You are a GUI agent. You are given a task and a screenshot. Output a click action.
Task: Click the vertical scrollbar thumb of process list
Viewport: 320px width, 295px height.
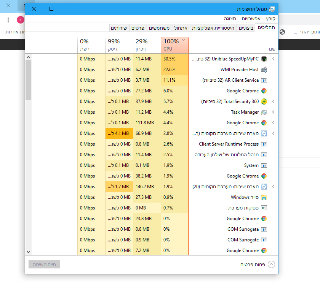(x=28, y=80)
